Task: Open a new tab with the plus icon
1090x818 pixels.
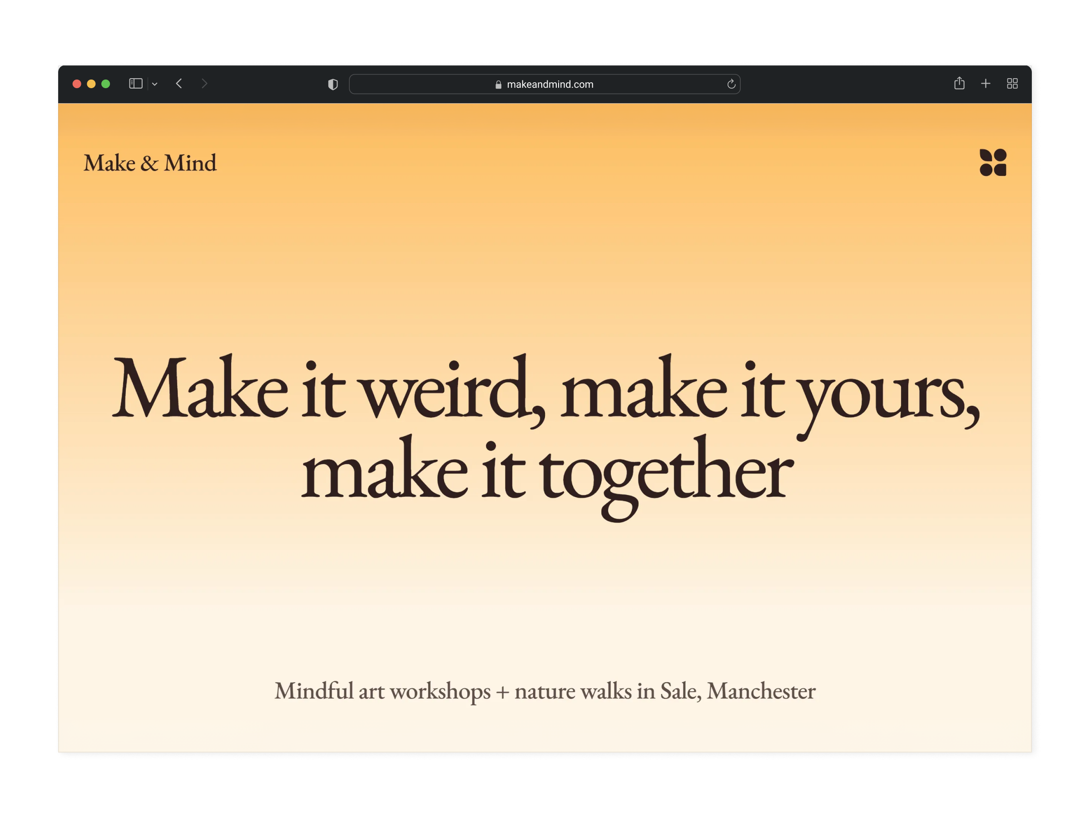Action: (x=986, y=84)
